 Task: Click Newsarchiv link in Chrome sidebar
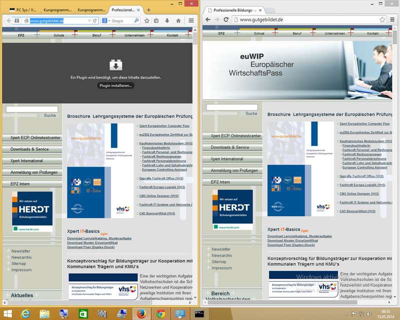click(221, 255)
